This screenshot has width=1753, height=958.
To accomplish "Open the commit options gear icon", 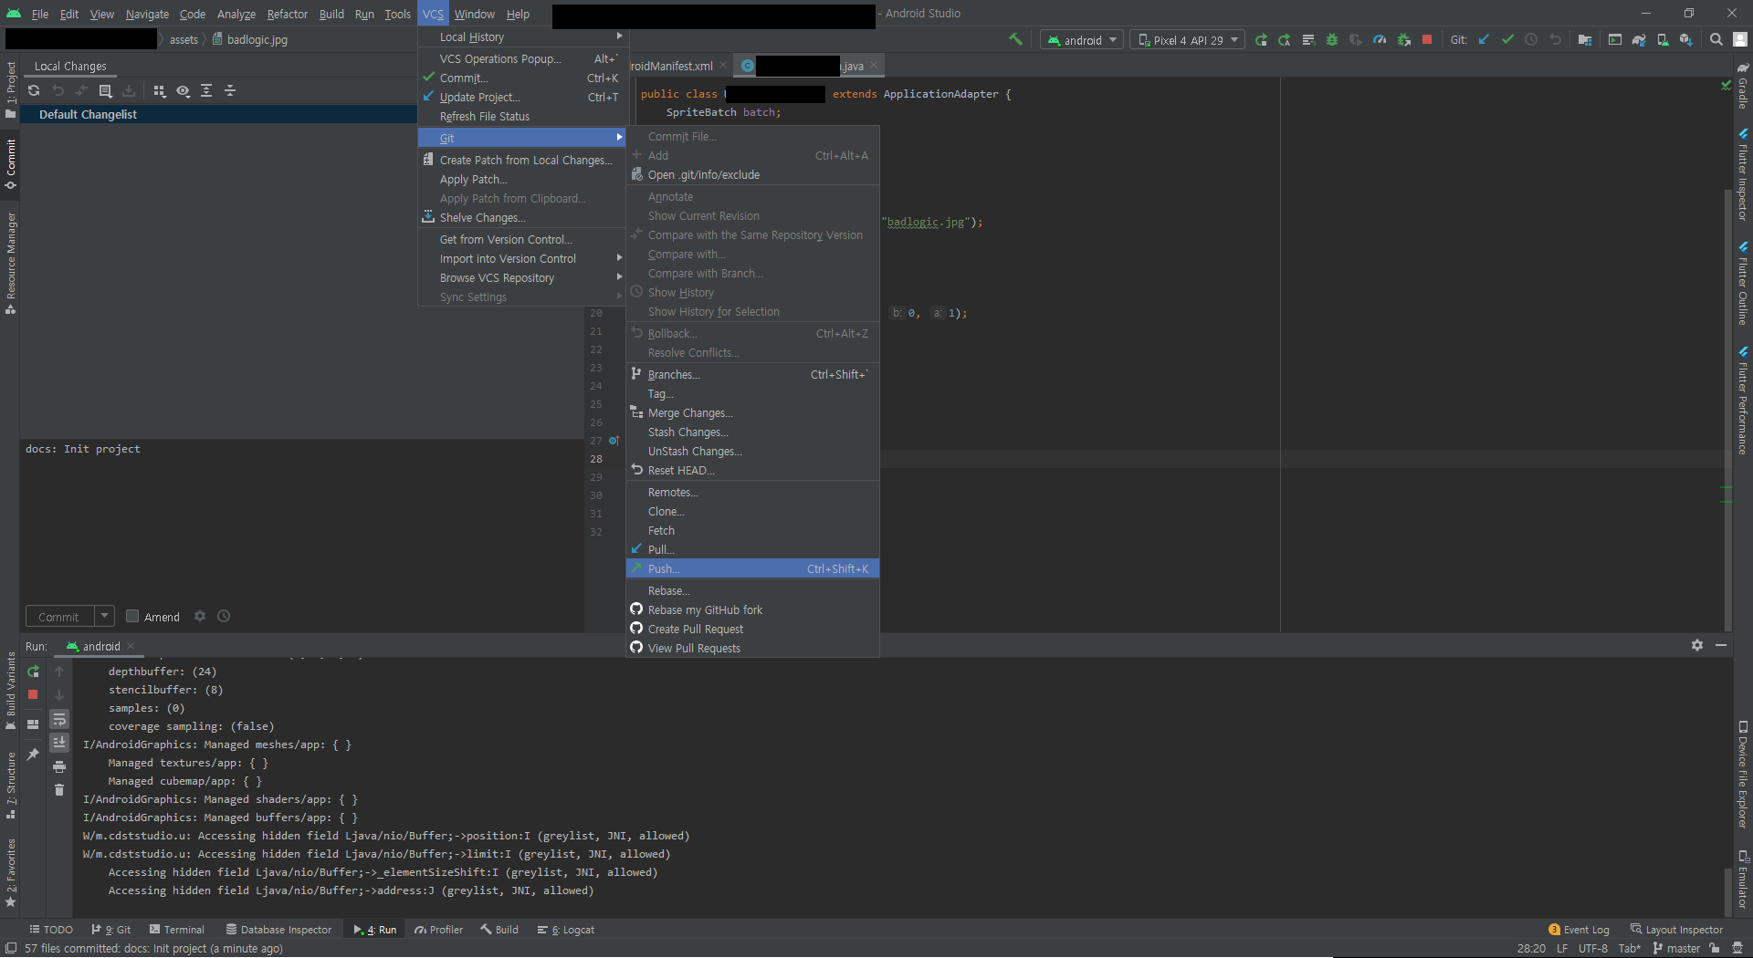I will (x=200, y=616).
